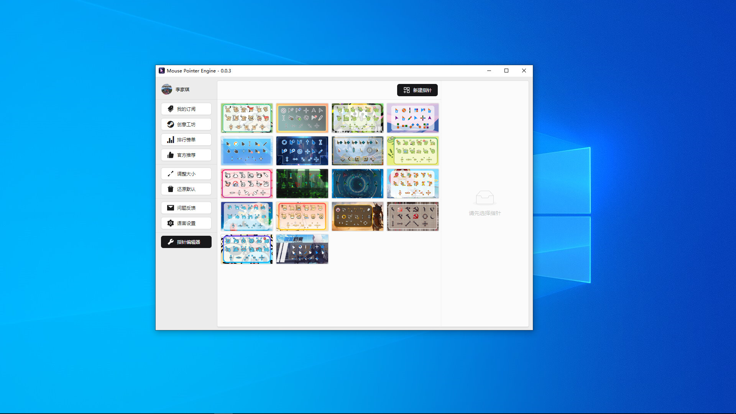Click the Steam logo icon beside 创意工坊
736x414 pixels.
click(171, 124)
